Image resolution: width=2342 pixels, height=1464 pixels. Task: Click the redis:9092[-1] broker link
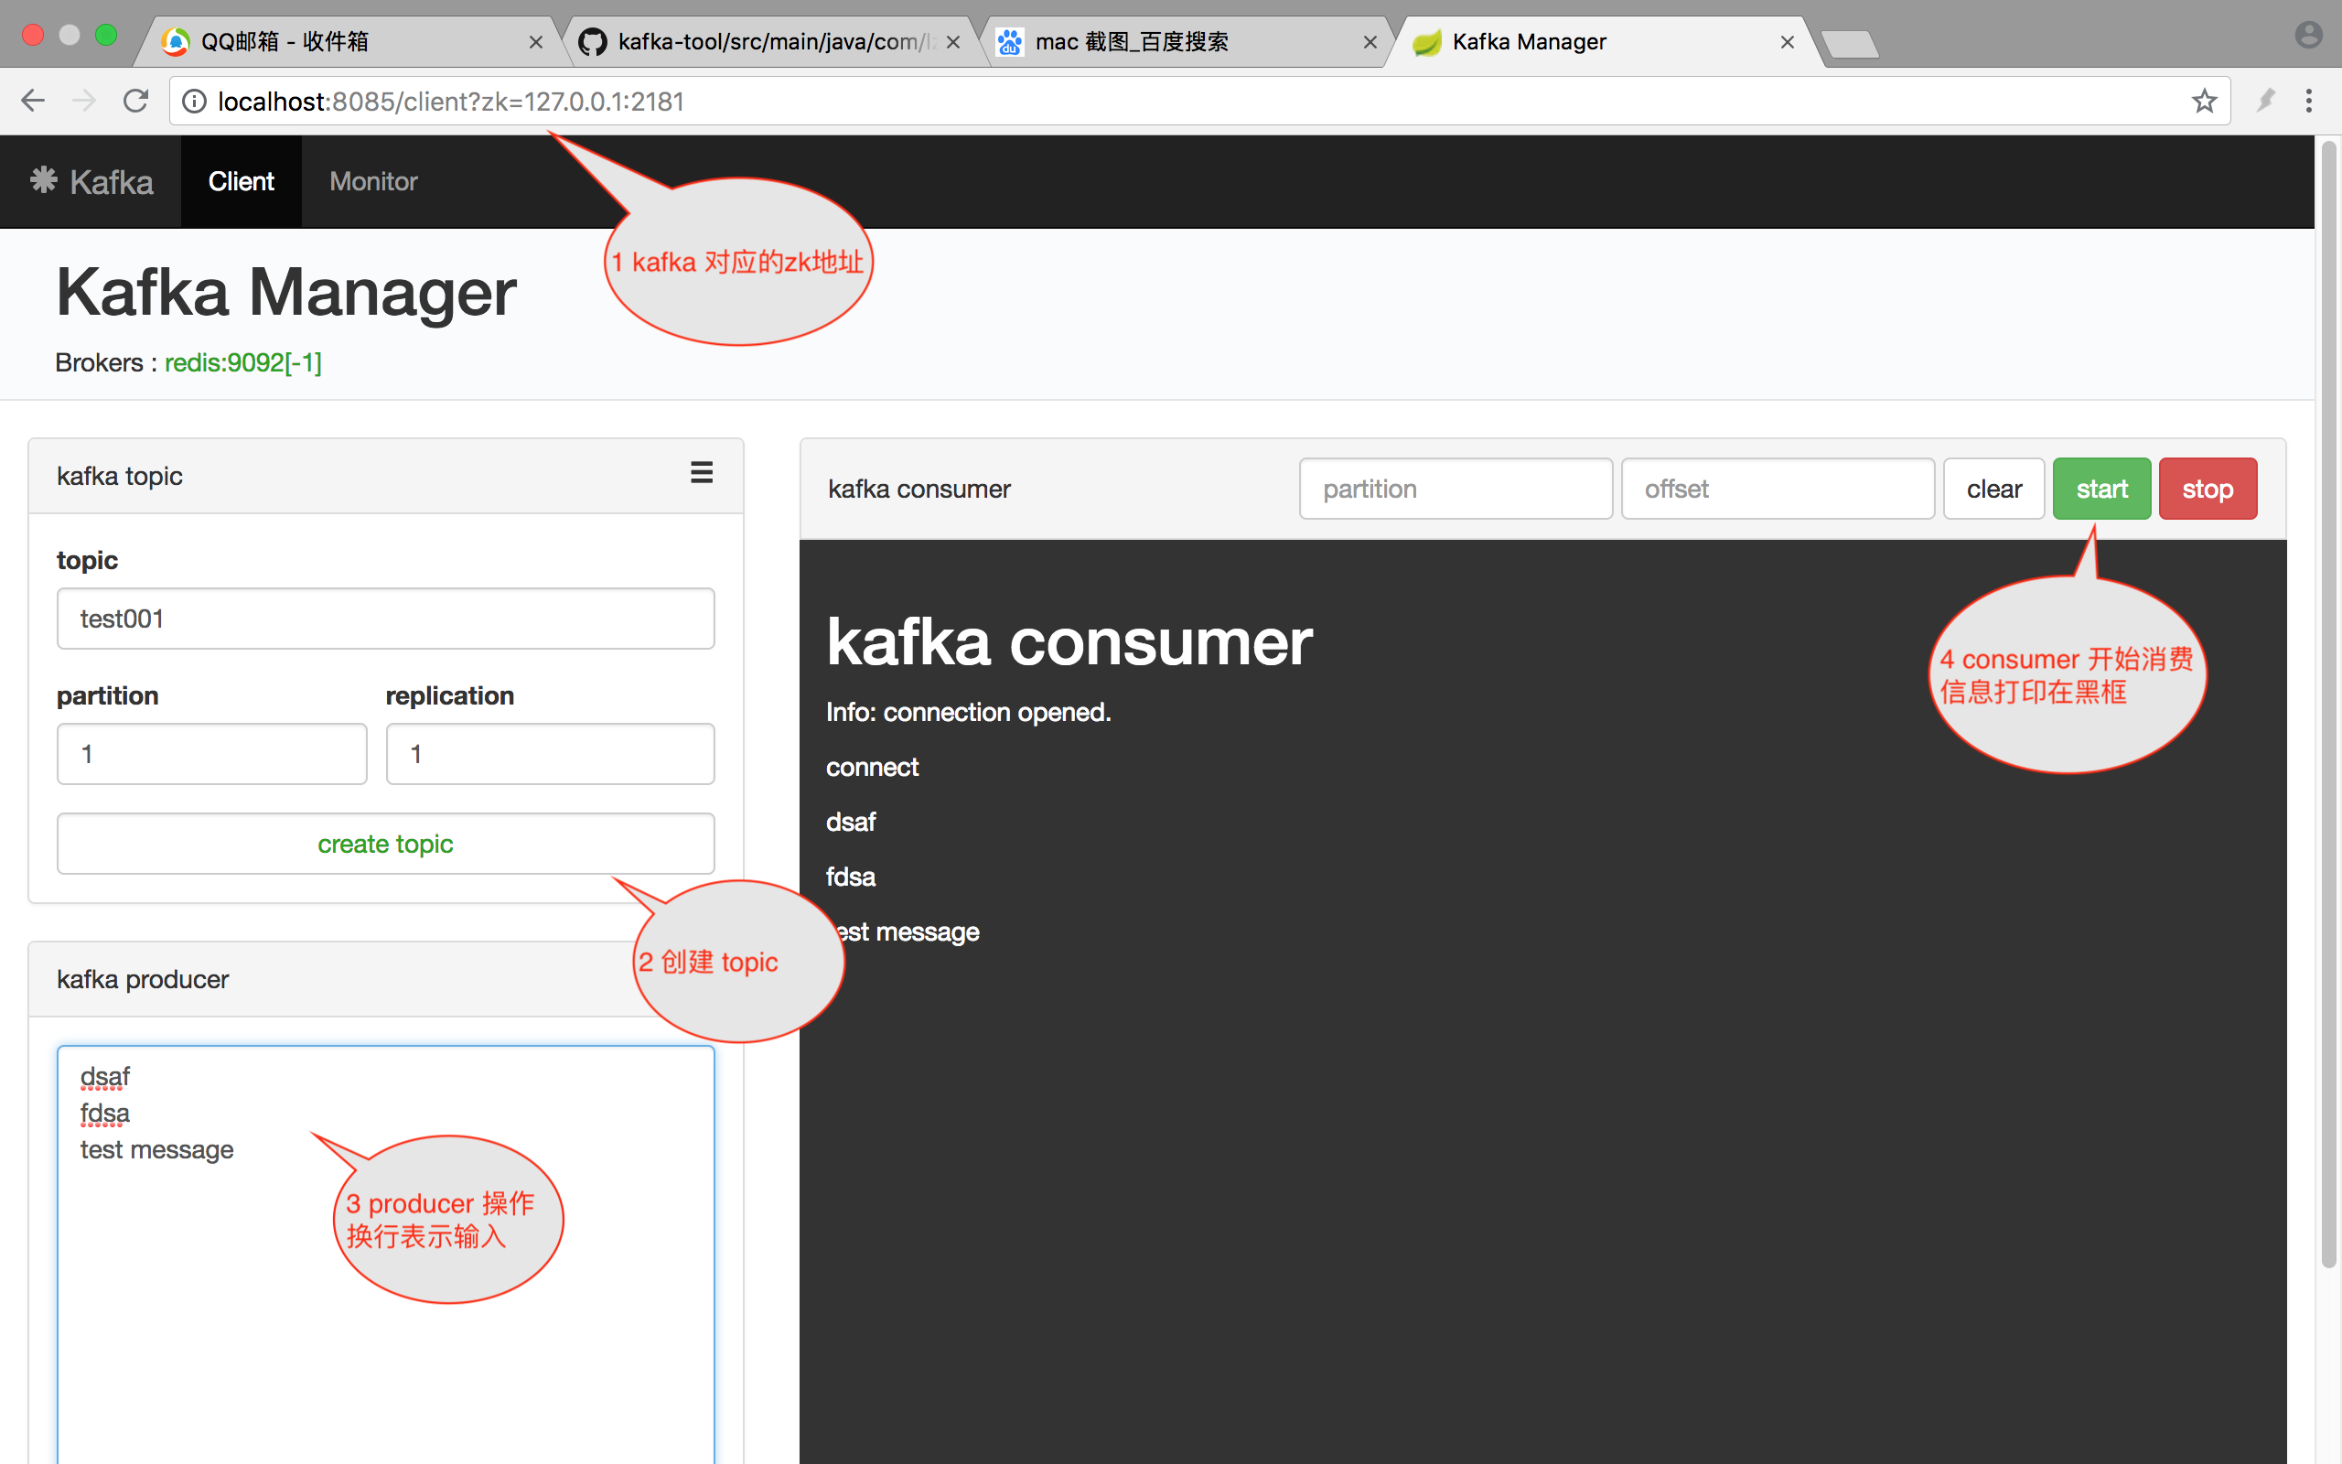click(243, 362)
